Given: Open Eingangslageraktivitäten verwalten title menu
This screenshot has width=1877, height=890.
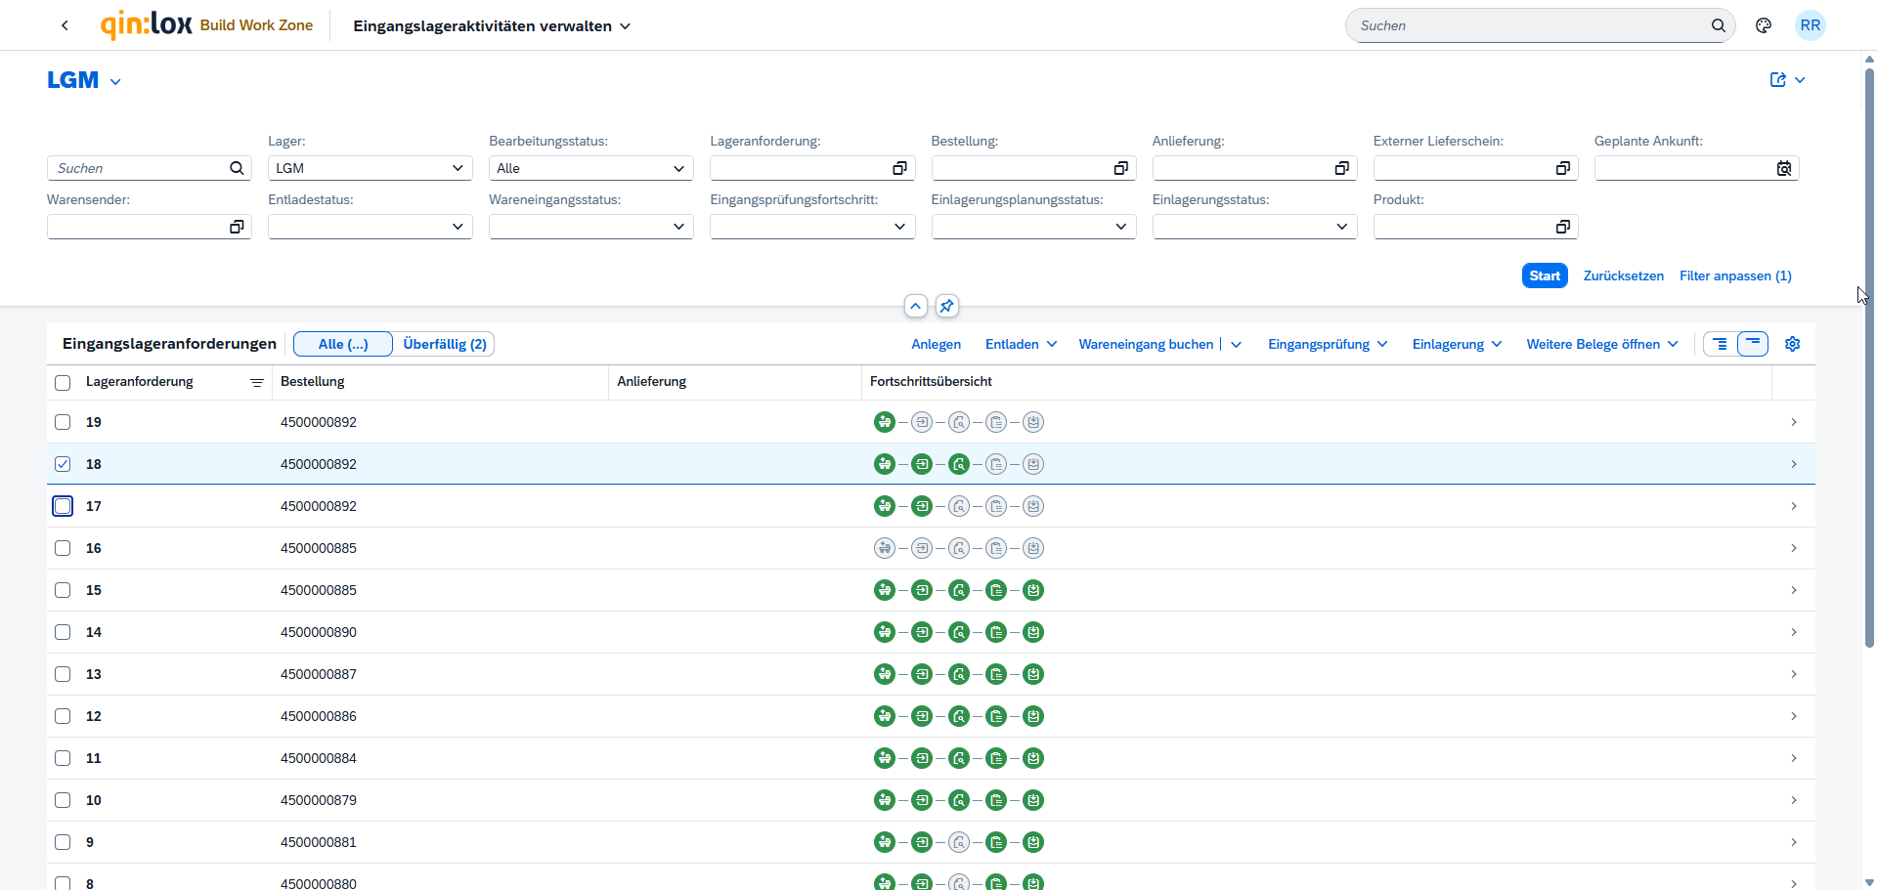Looking at the screenshot, I should (492, 26).
